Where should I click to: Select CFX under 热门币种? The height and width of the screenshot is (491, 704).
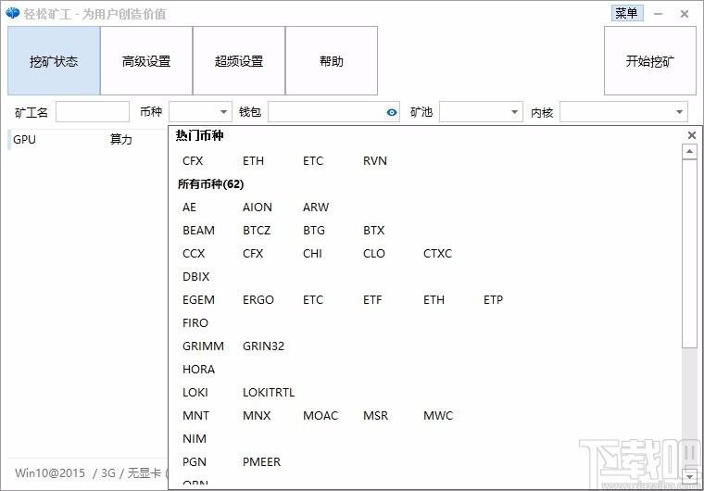pyautogui.click(x=193, y=161)
